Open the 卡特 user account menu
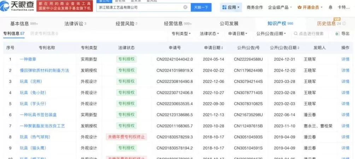 pyautogui.click(x=344, y=7)
